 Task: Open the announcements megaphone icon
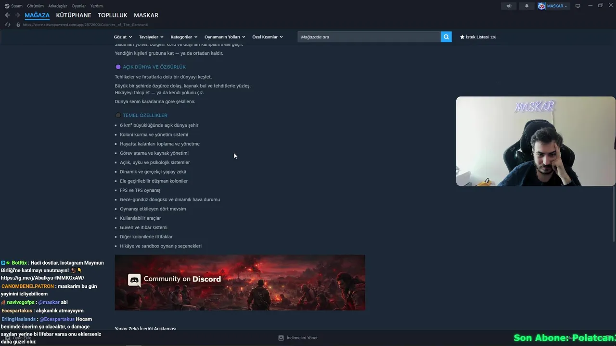click(x=509, y=6)
